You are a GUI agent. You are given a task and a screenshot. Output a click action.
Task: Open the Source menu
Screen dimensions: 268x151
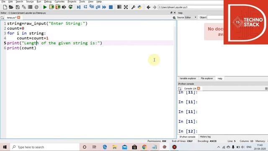pos(30,2)
